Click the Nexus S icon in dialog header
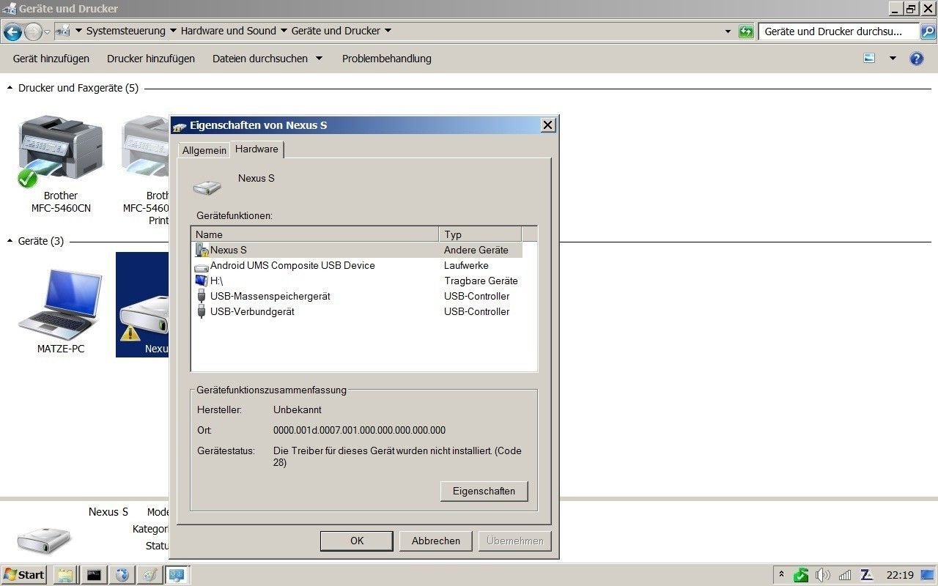This screenshot has width=938, height=586. (x=207, y=187)
